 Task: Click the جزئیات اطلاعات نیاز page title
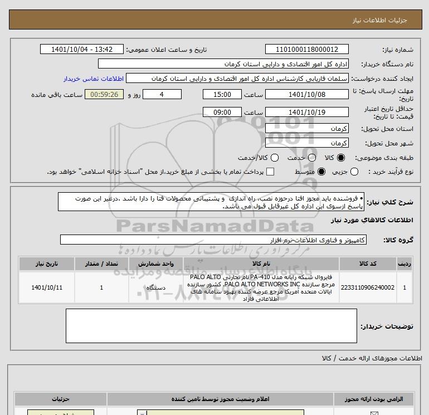379,20
